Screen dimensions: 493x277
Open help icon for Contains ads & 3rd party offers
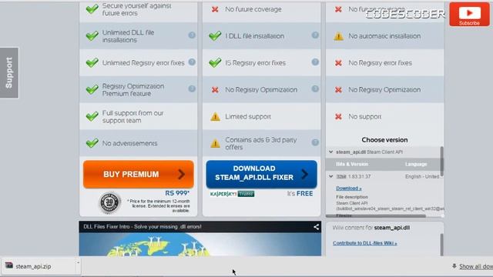pyautogui.click(x=315, y=142)
